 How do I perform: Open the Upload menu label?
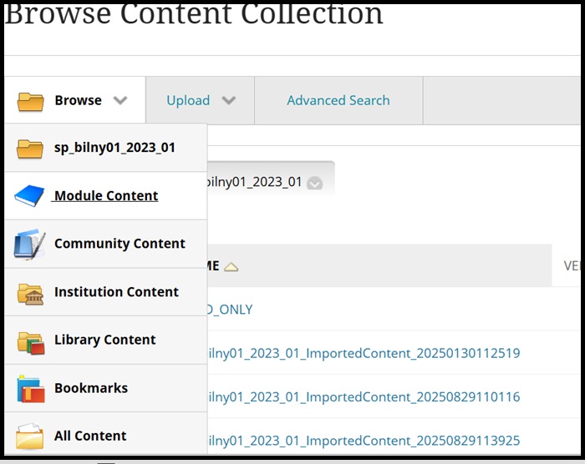188,101
